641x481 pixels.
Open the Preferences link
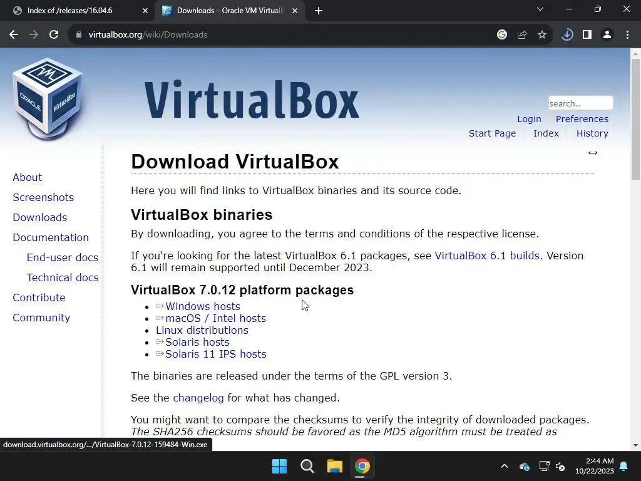[582, 119]
